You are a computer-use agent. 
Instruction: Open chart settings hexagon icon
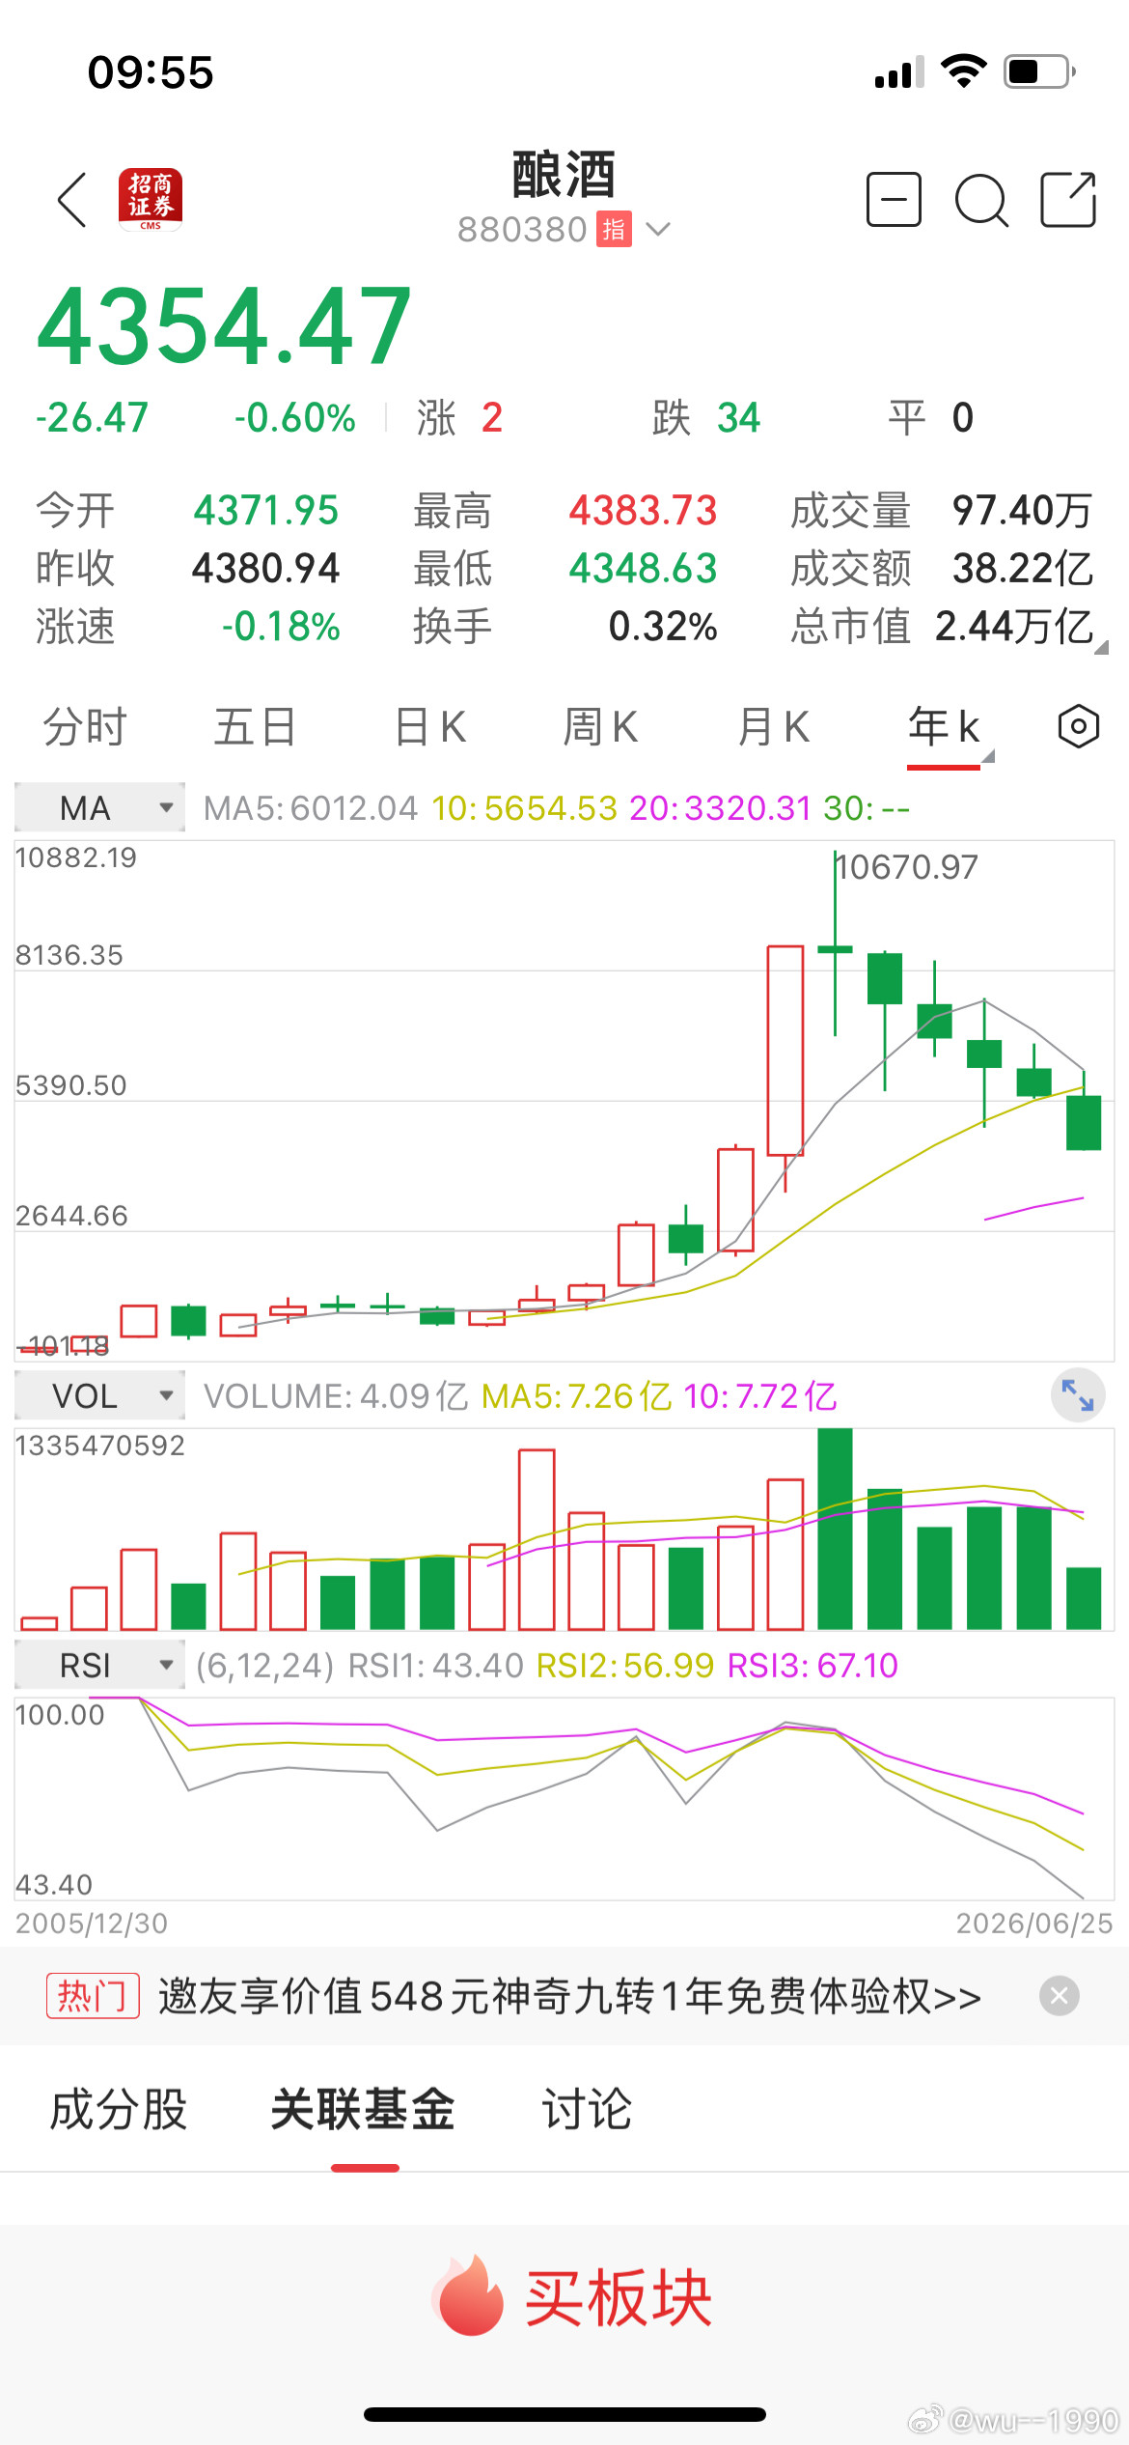(1078, 726)
